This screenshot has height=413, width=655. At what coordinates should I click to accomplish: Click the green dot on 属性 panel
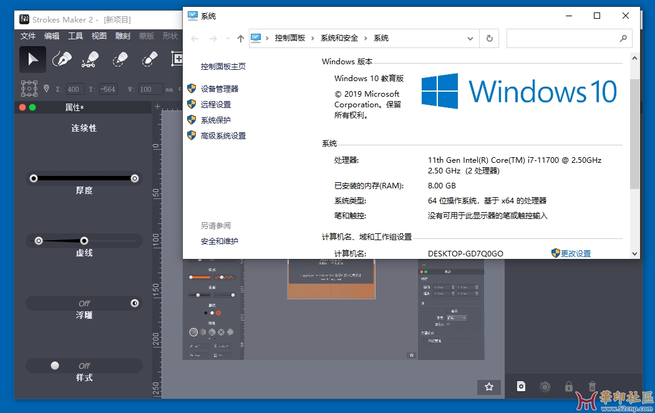(32, 107)
